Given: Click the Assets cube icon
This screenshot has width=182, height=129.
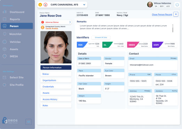Looking at the screenshot, I should click(5, 49).
